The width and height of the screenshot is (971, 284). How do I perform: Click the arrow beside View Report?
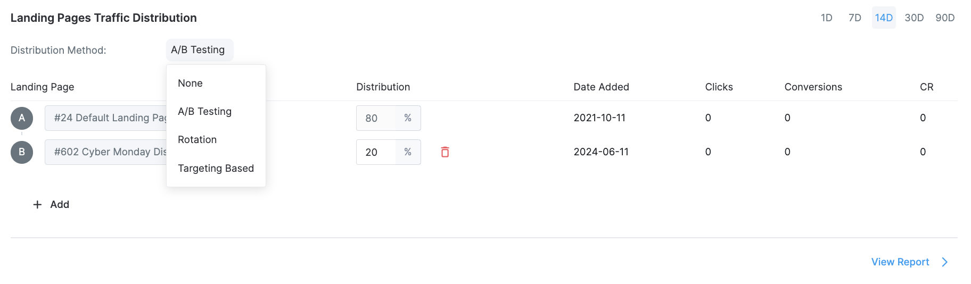click(944, 262)
